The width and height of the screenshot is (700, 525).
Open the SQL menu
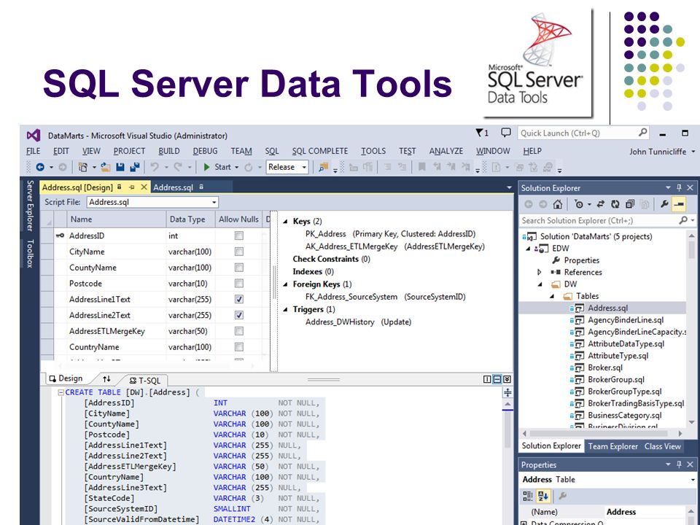coord(272,151)
